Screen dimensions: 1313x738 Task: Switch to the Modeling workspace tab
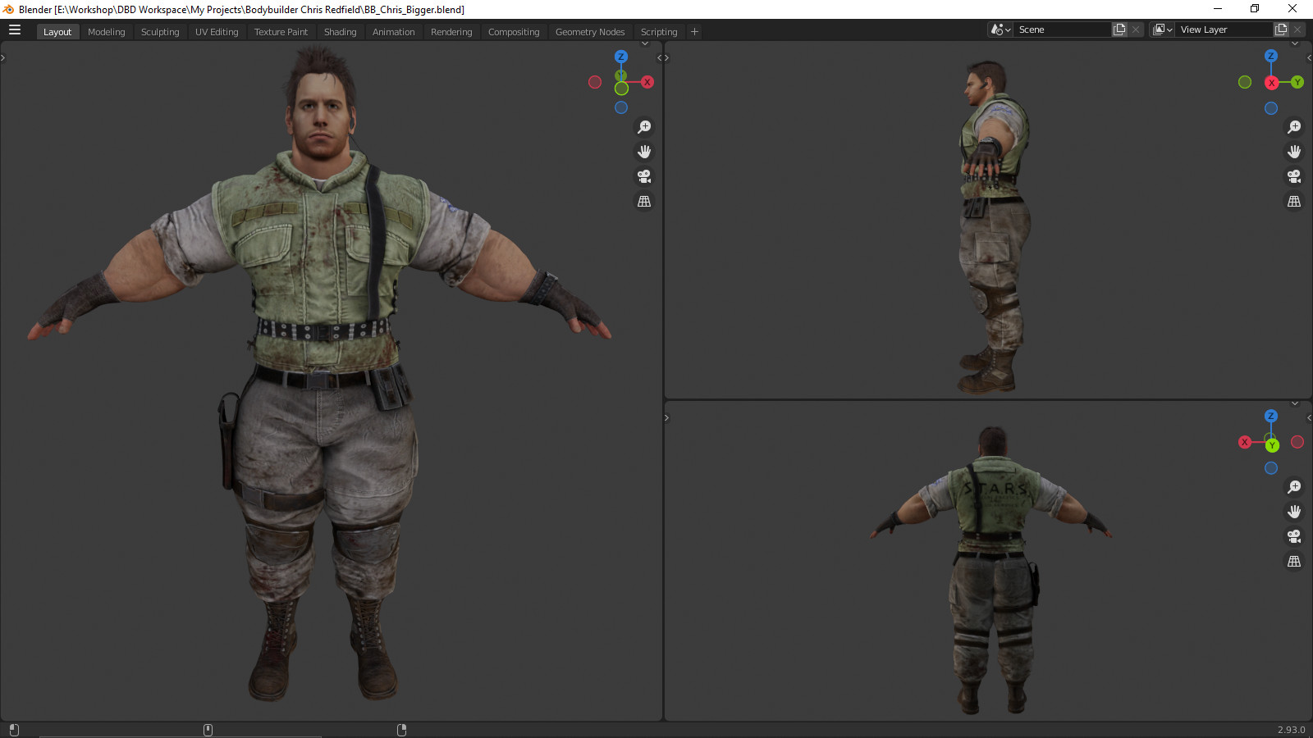click(x=107, y=32)
